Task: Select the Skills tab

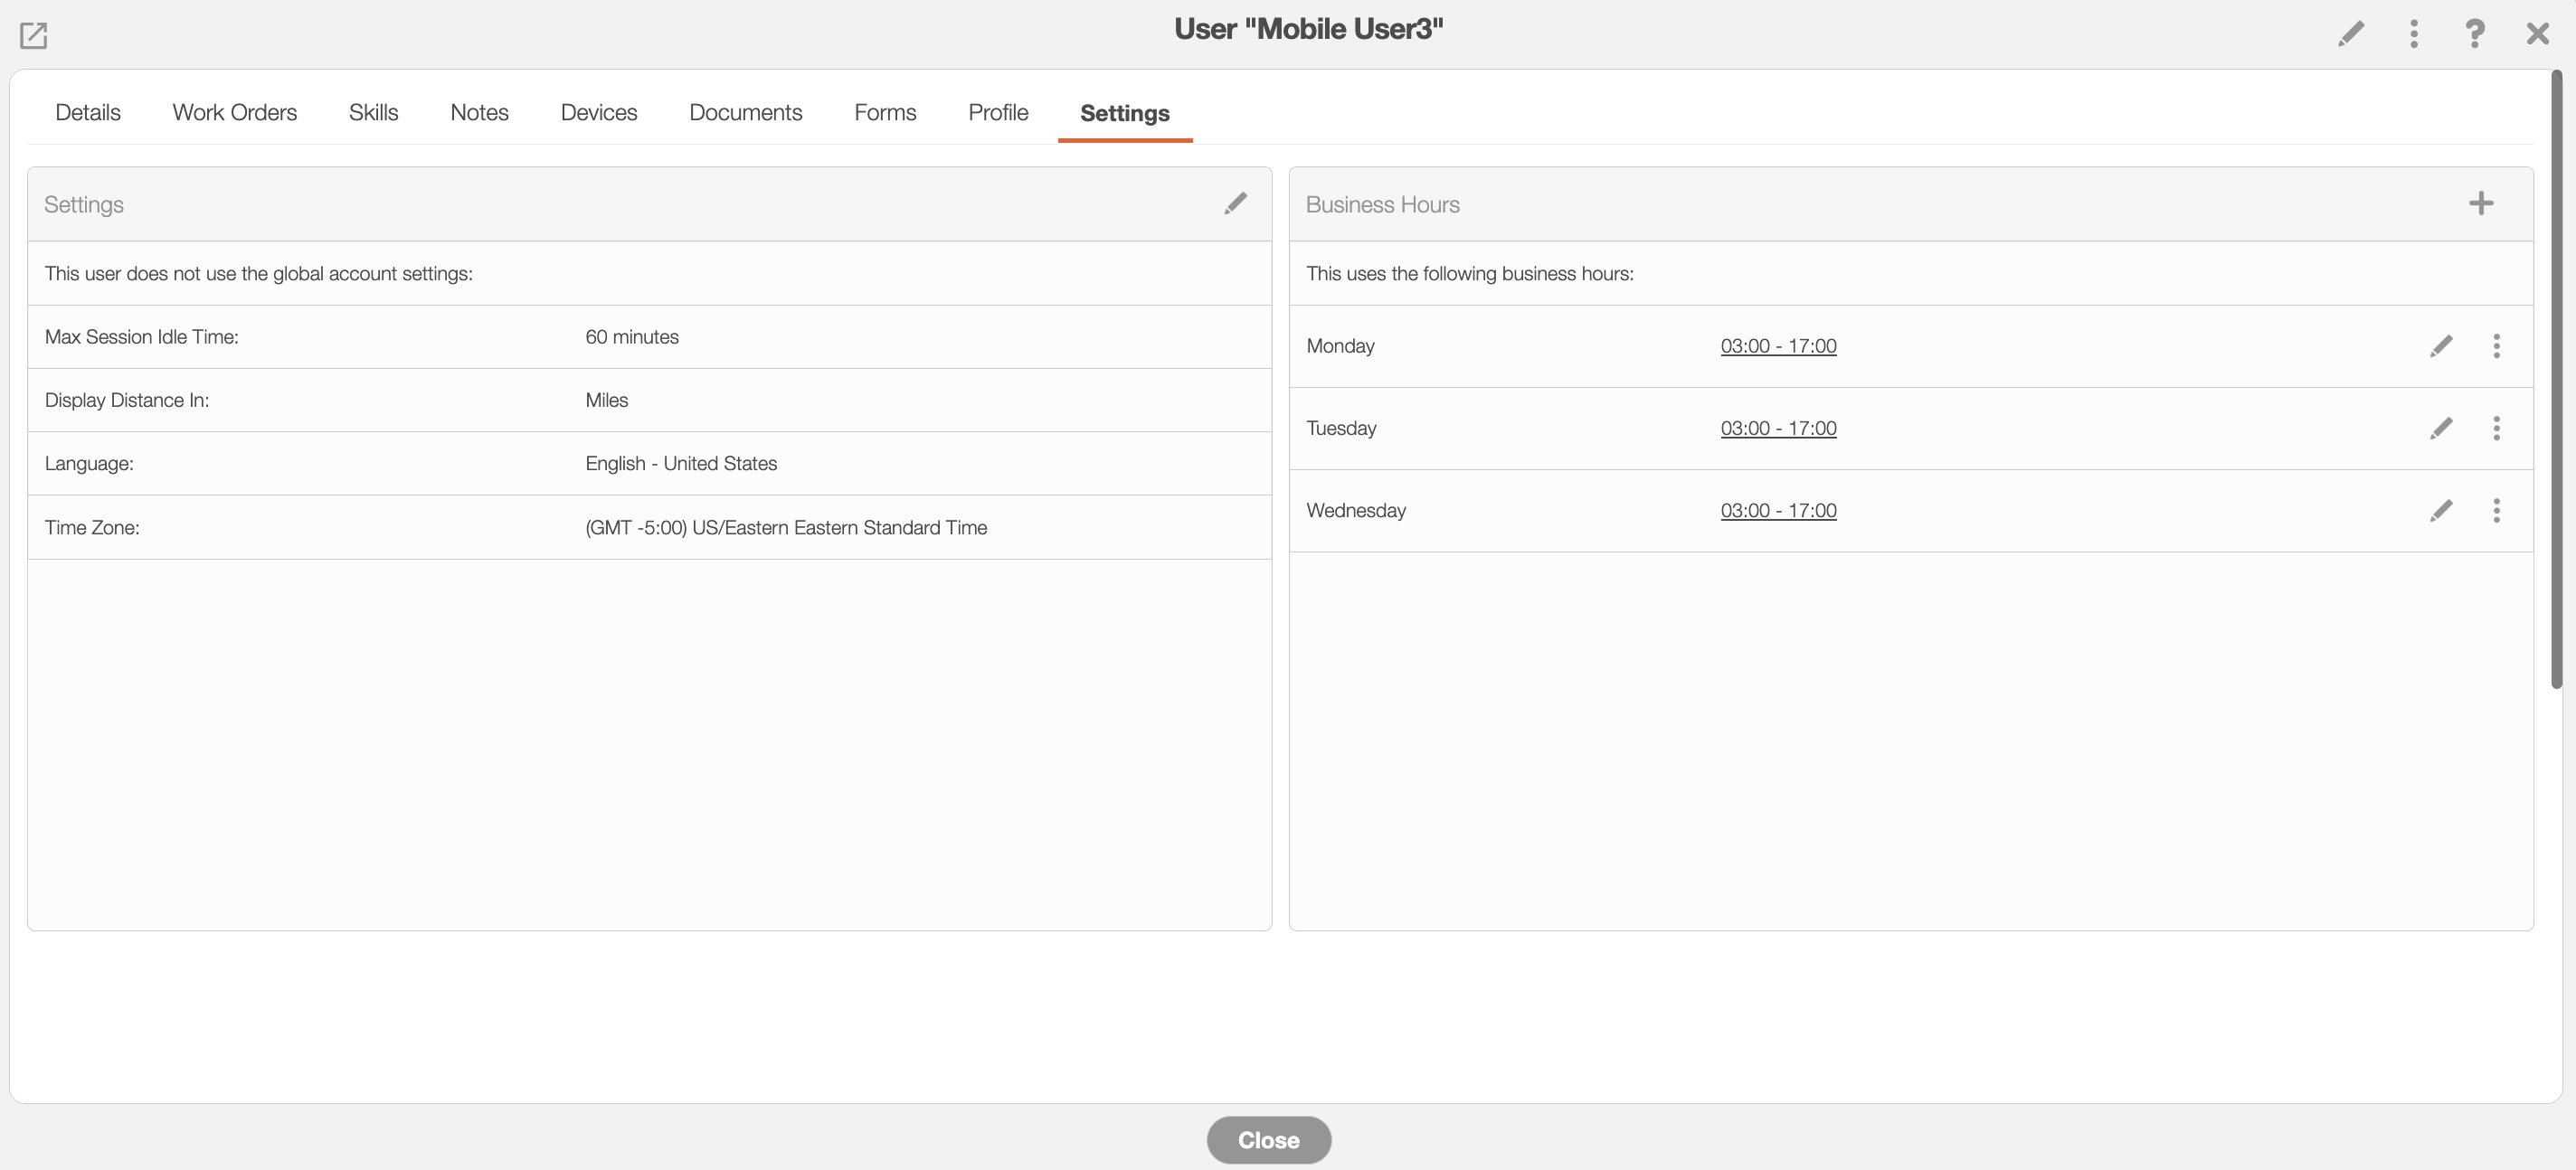Action: (373, 112)
